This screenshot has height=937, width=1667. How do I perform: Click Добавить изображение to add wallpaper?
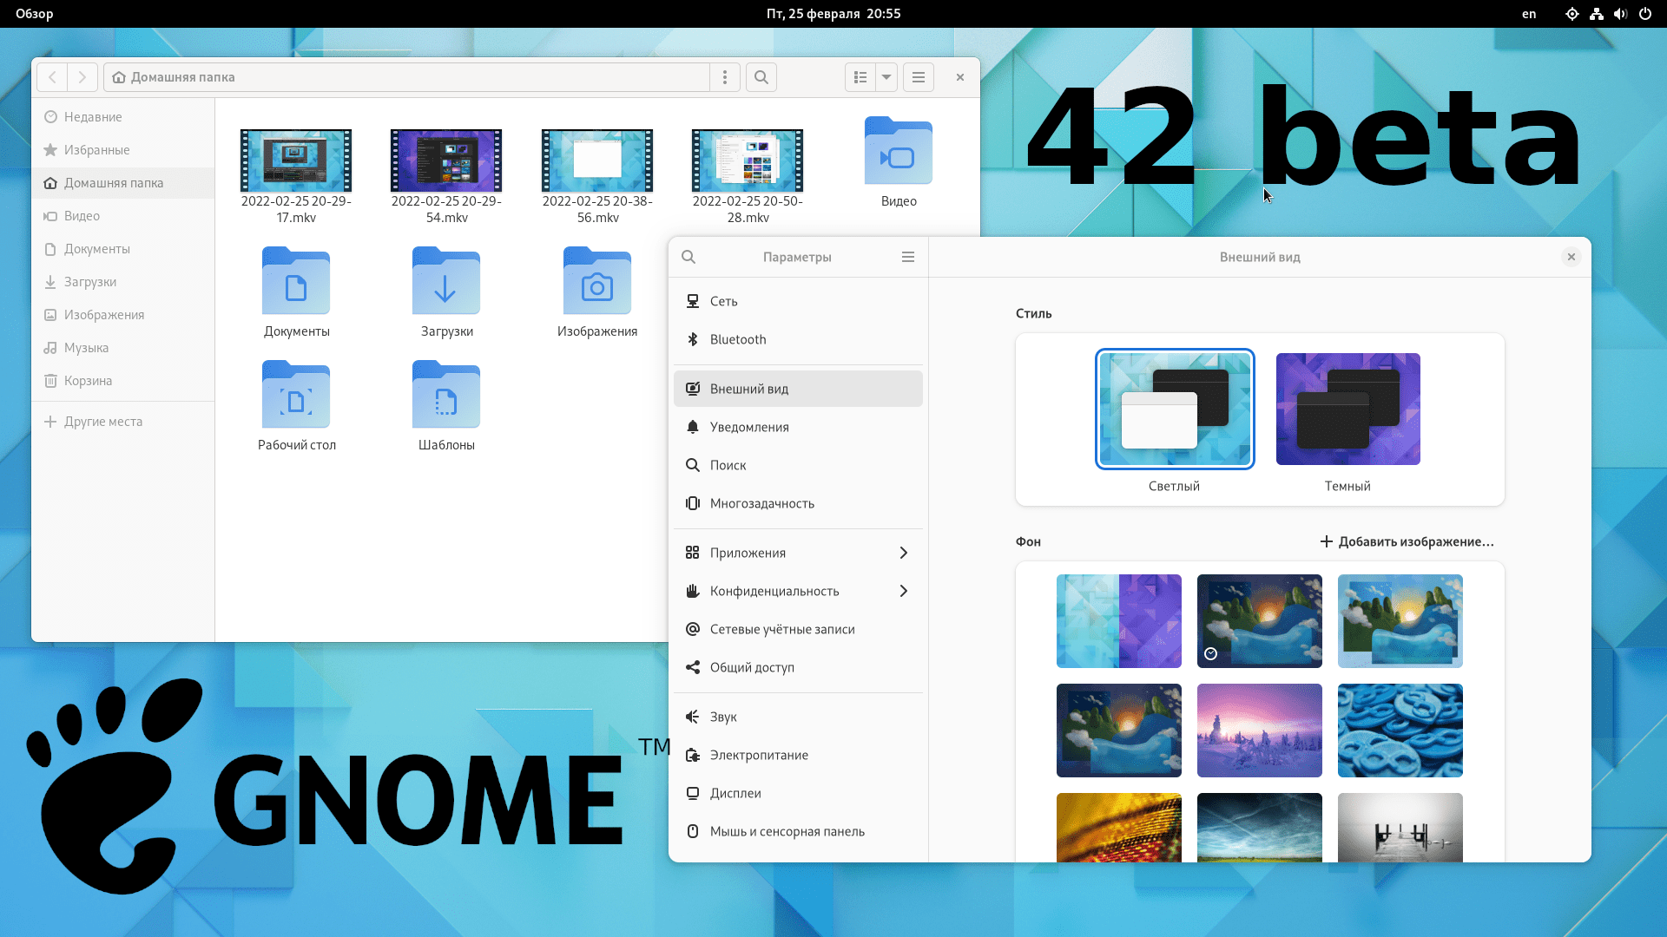click(x=1407, y=541)
